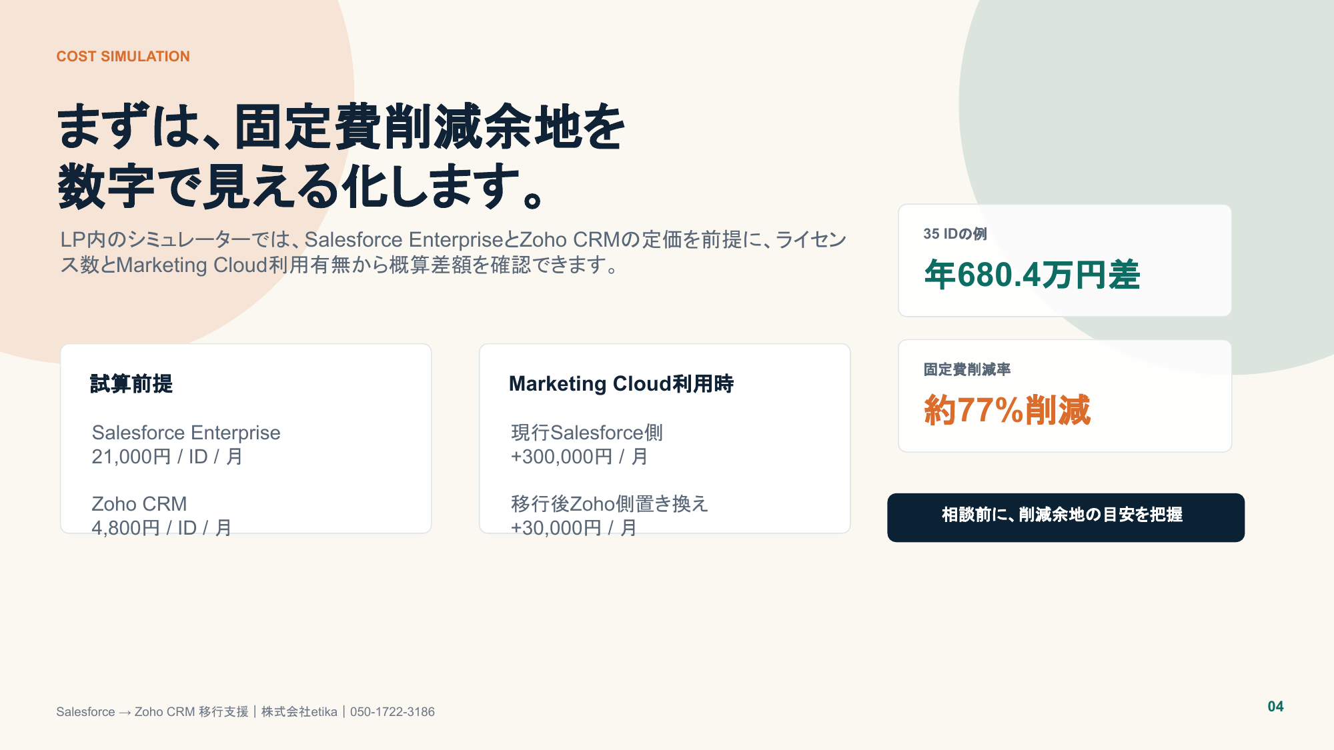The width and height of the screenshot is (1334, 750).
Task: Select the 移行後Zoho側置き換え label
Action: point(610,504)
